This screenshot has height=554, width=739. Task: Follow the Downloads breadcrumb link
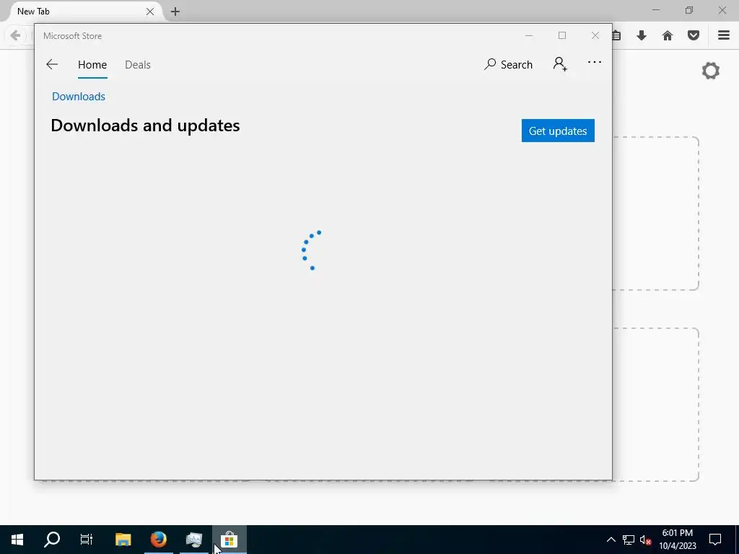79,97
